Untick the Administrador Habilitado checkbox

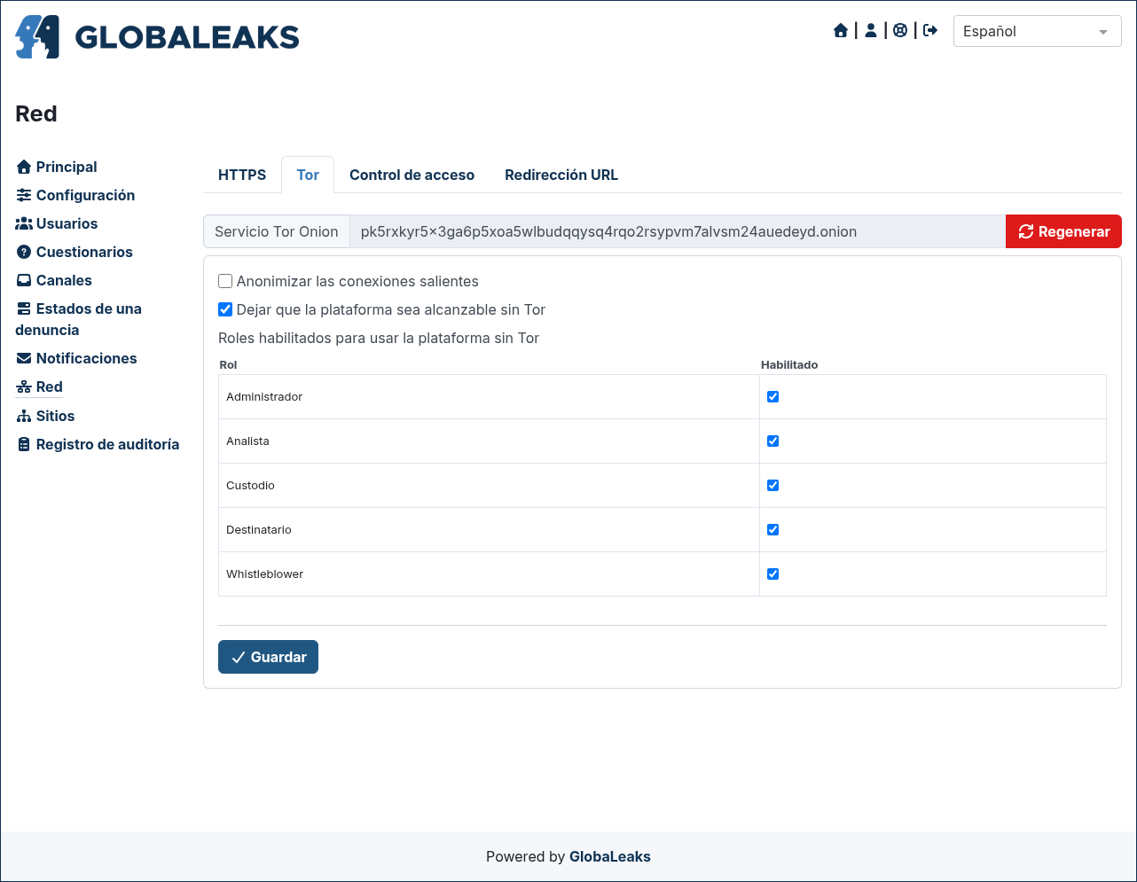[772, 396]
